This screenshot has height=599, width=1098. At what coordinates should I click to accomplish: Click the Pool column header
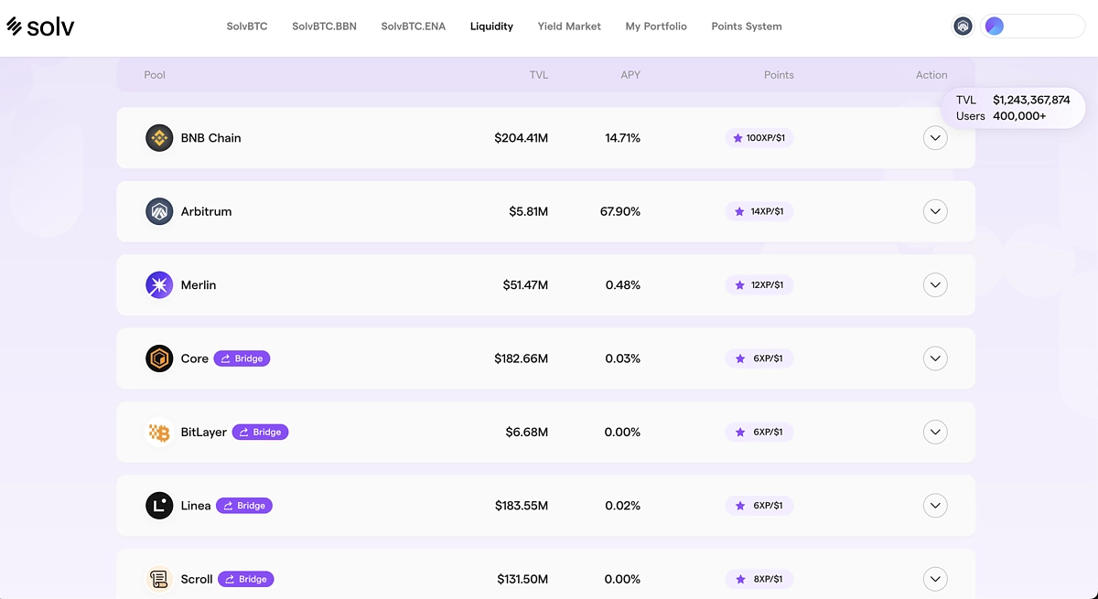pos(155,75)
